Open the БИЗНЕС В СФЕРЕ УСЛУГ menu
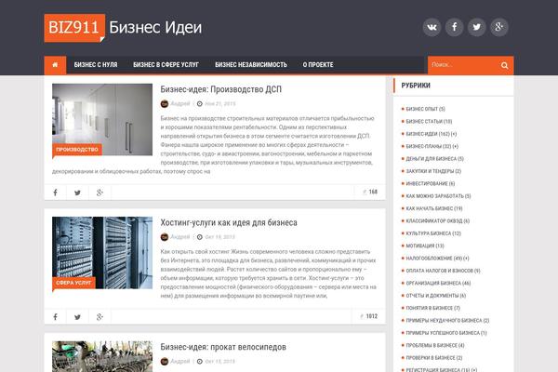558x372 pixels. tap(166, 65)
